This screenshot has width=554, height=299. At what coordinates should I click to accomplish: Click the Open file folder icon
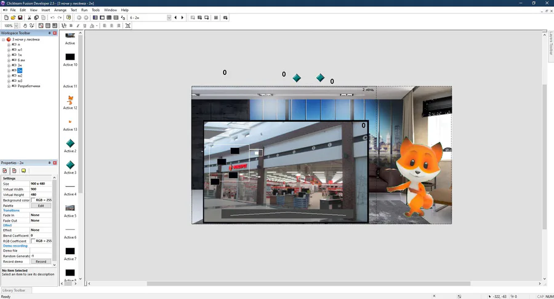point(13,18)
